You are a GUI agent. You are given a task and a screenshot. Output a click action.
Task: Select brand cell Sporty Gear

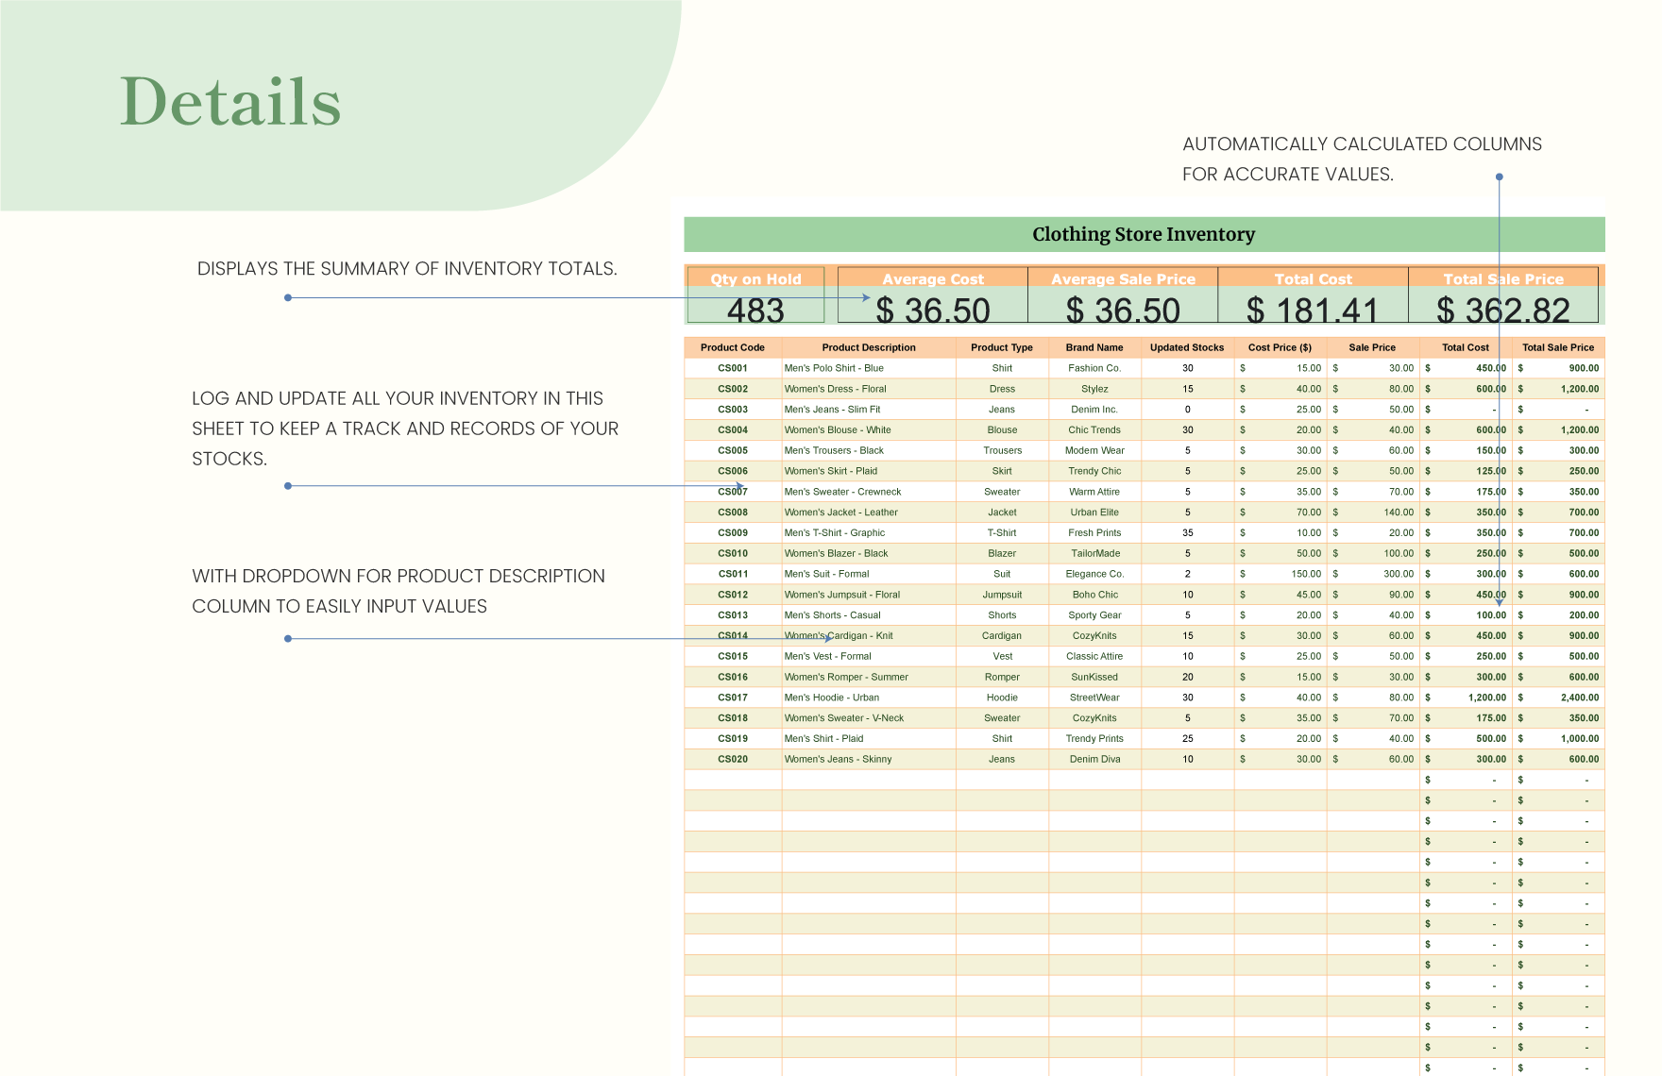[1094, 615]
